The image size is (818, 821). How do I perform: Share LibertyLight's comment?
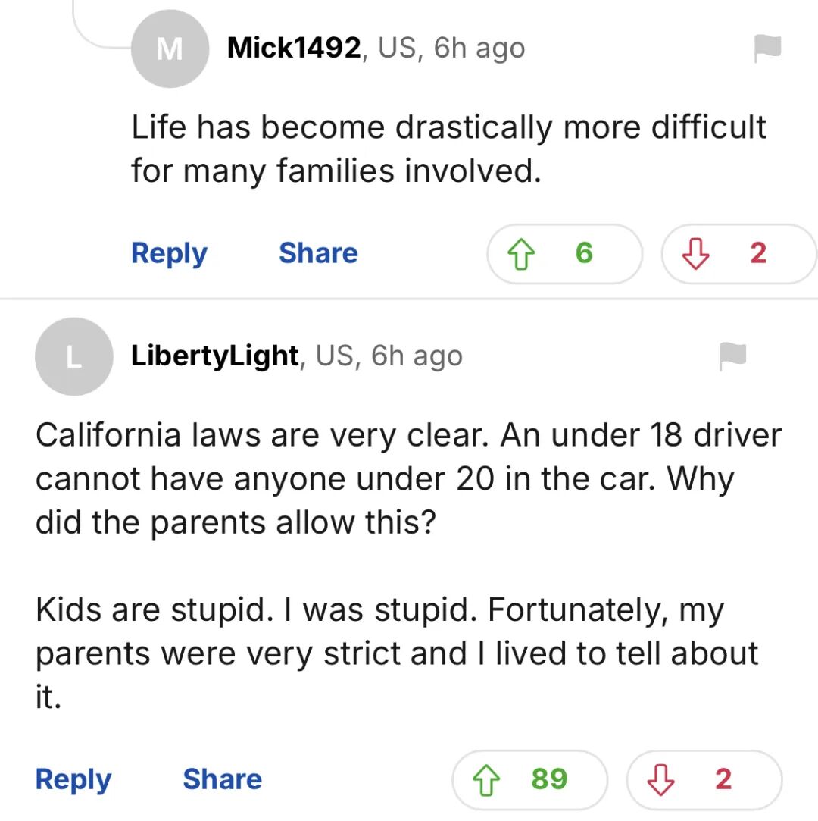222,779
